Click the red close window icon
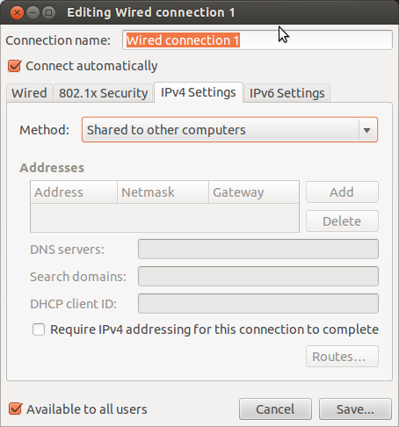Viewport: 399px width, 427px height. click(x=17, y=13)
